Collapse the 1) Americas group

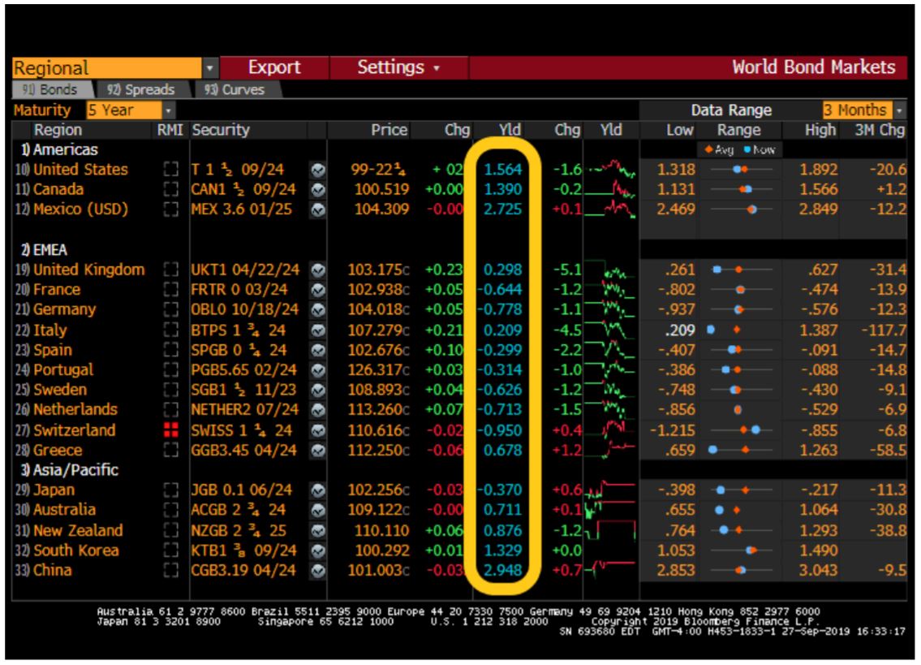coord(59,150)
